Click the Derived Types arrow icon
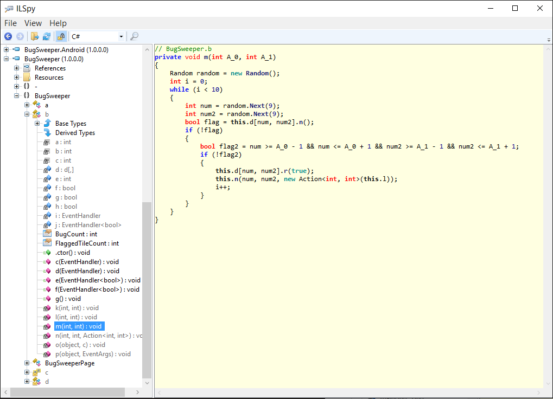This screenshot has height=399, width=553. [x=47, y=132]
